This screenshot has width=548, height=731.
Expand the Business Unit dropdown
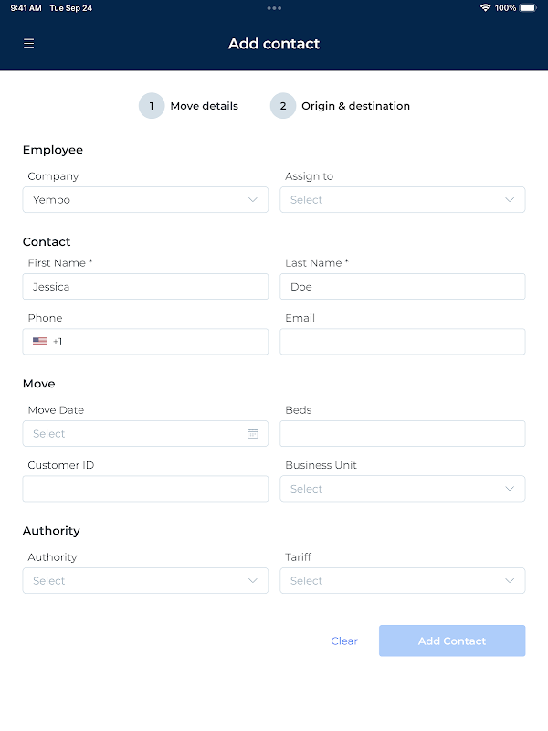point(402,489)
